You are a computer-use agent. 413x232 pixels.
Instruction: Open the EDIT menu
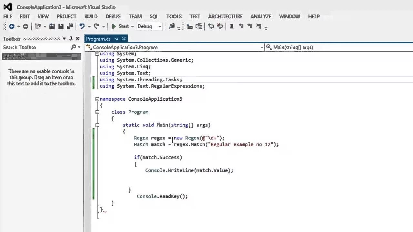[x=25, y=16]
